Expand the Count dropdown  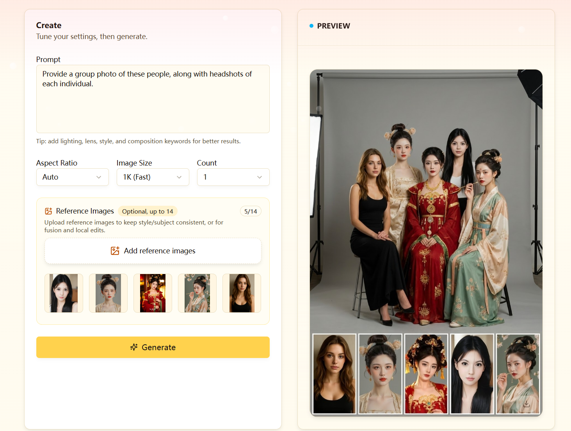(233, 177)
